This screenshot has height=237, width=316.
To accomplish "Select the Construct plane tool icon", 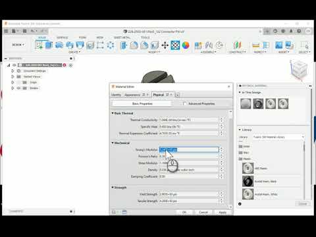I will pos(237,45).
